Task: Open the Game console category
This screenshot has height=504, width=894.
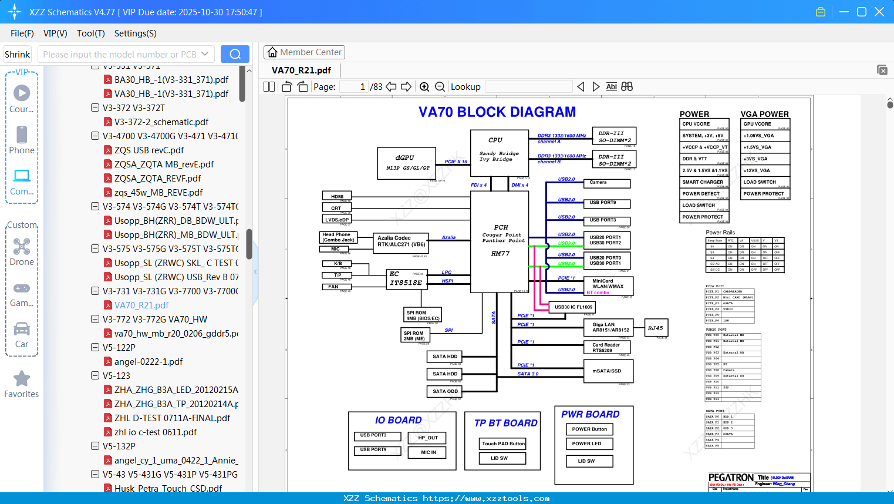Action: coord(22,294)
